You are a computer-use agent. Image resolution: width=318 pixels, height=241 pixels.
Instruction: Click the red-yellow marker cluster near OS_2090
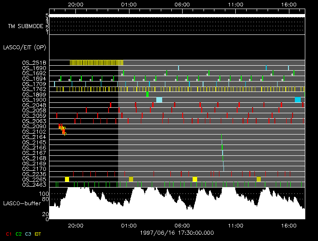pos(62,130)
